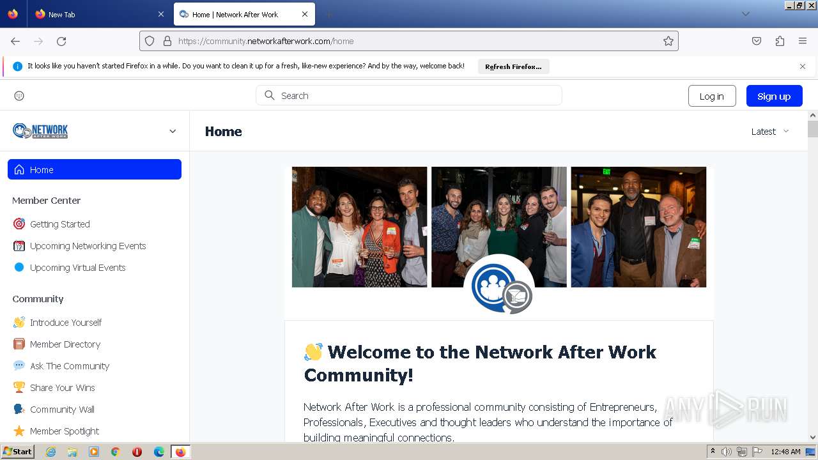818x460 pixels.
Task: Open Internet Explorer from the taskbar
Action: pos(50,452)
